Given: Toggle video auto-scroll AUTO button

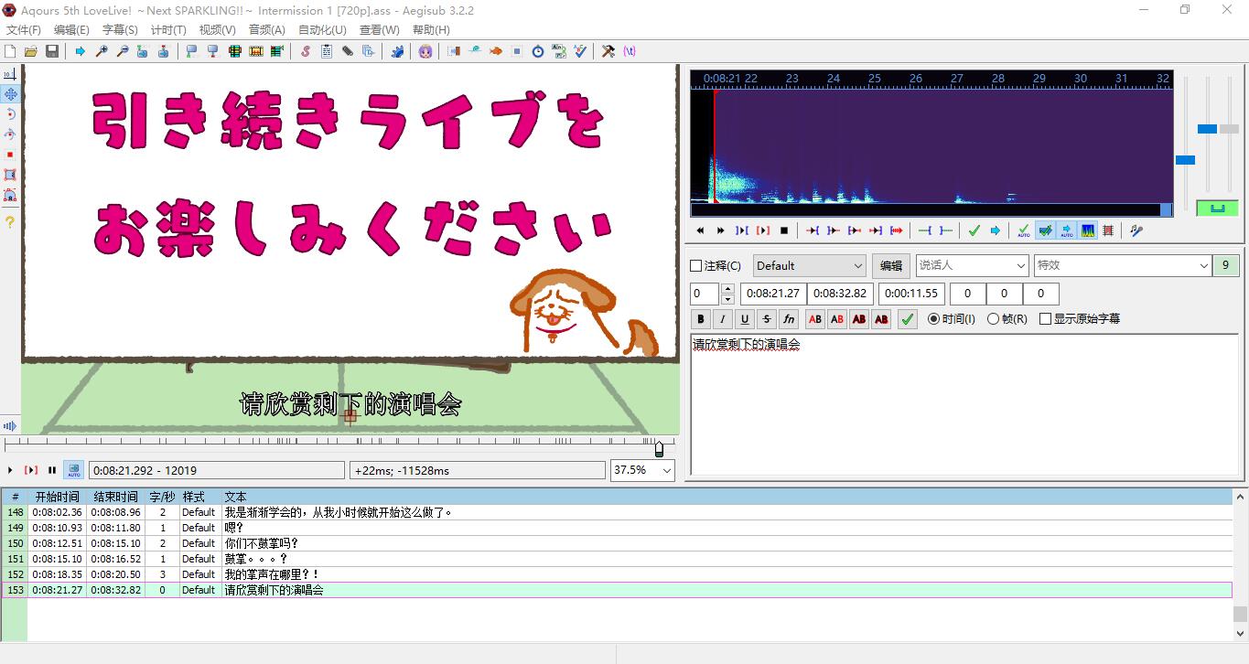Looking at the screenshot, I should pos(73,470).
